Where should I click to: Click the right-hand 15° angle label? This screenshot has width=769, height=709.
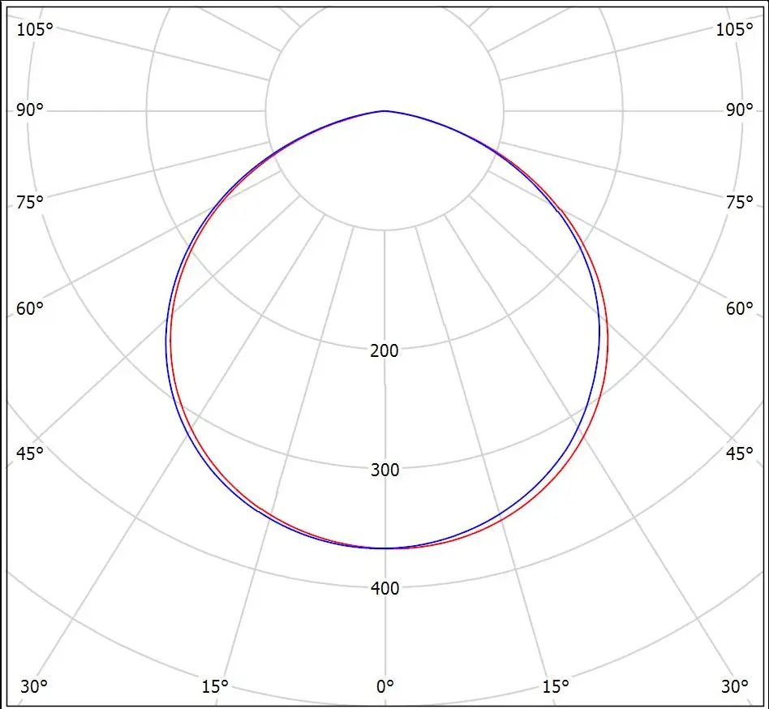tap(556, 686)
